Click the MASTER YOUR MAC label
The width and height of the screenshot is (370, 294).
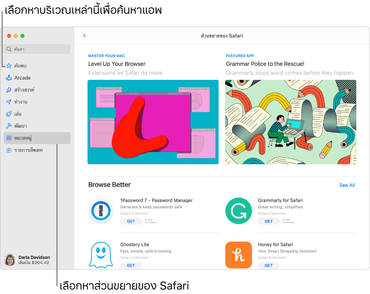tap(107, 56)
